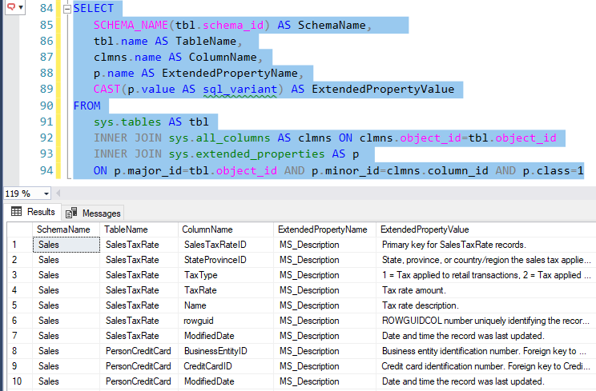Viewport: 596px width, 391px height.
Task: Click line number 84 in editor margin
Action: point(46,8)
